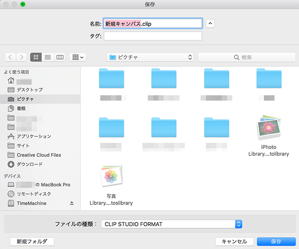
Task: Switch to icon view mode
Action: pos(36,57)
